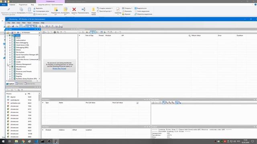Switch to the External DLL tab
Viewport: 257px width, 144px height.
tap(30, 84)
